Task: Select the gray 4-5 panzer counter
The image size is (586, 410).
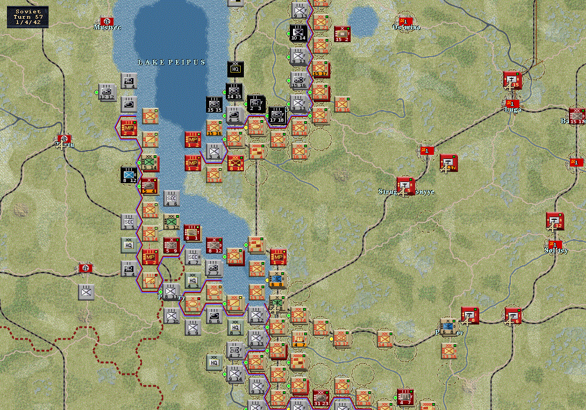Action: 234,115
